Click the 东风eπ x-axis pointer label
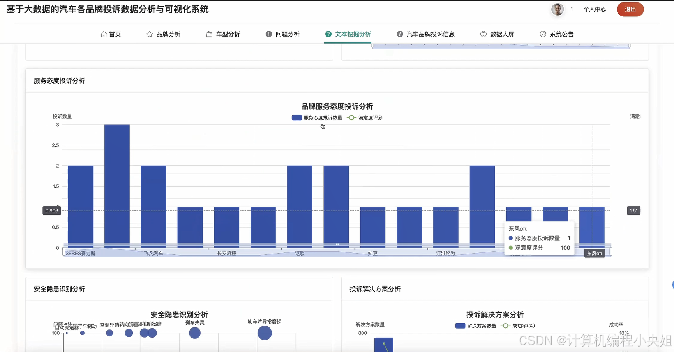This screenshot has height=352, width=674. pyautogui.click(x=595, y=253)
